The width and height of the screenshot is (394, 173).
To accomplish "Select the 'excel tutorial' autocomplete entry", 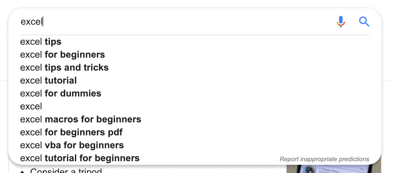I will tap(48, 81).
